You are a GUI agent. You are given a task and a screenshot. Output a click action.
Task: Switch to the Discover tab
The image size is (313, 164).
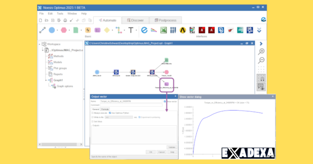(x=135, y=20)
